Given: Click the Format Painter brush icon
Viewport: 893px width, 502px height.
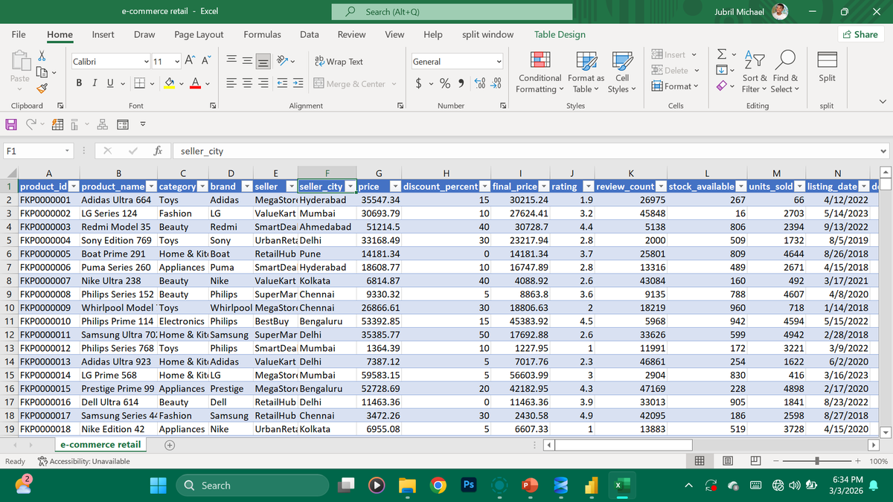Looking at the screenshot, I should [42, 89].
